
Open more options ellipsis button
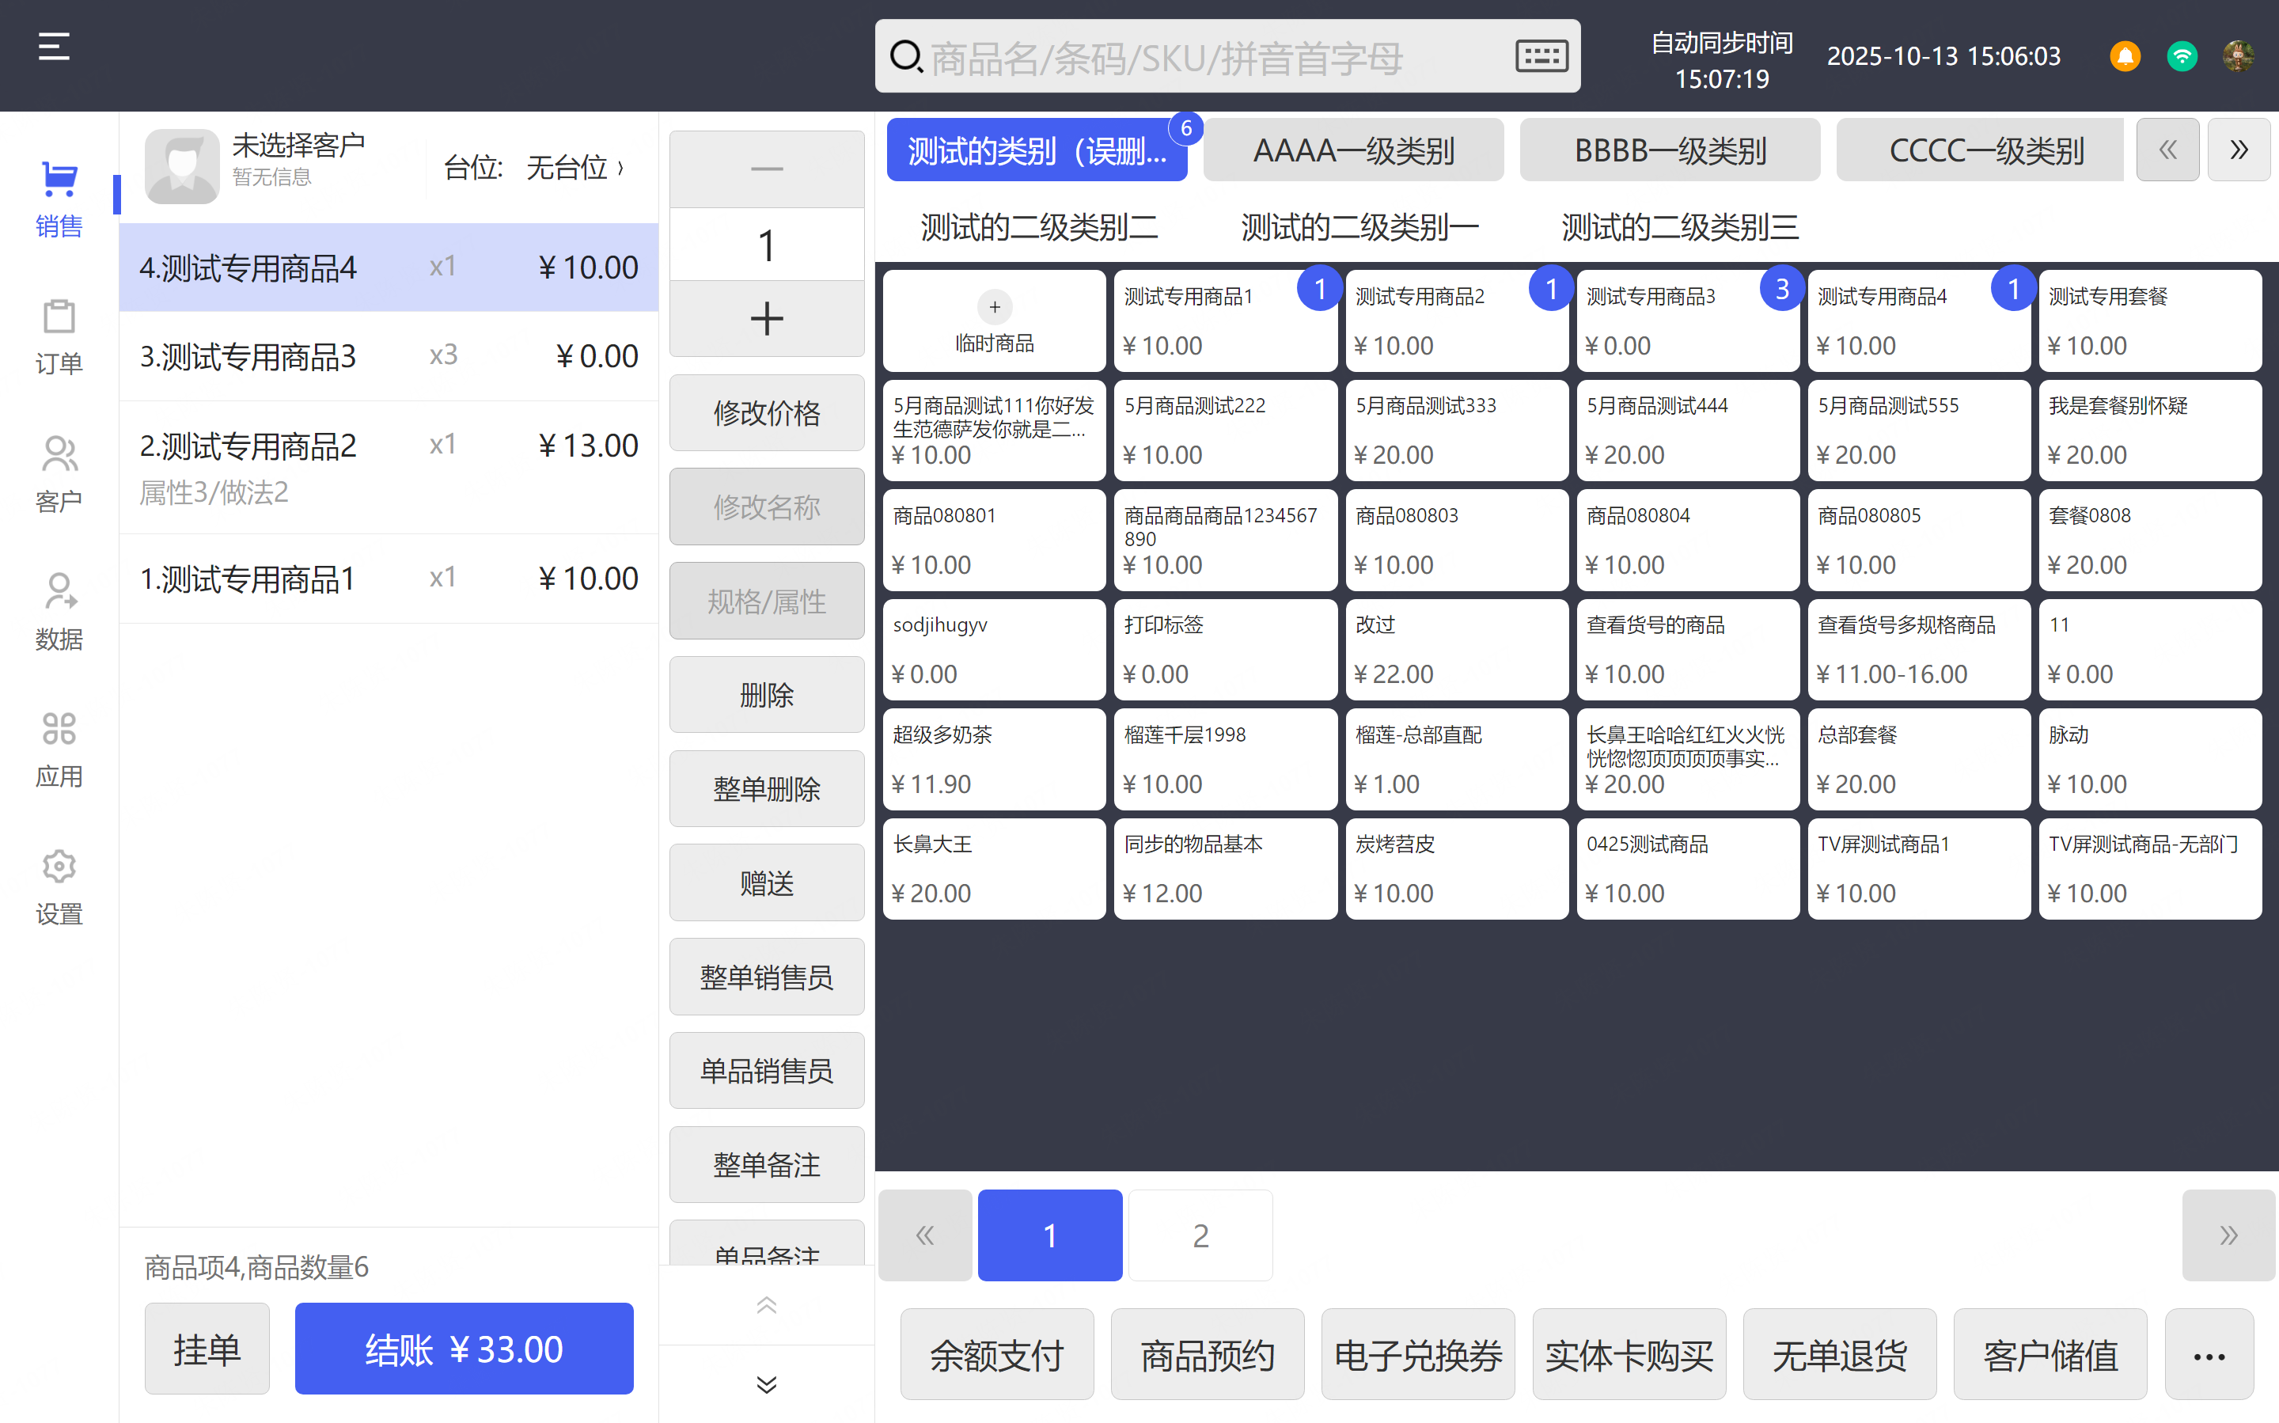2208,1355
